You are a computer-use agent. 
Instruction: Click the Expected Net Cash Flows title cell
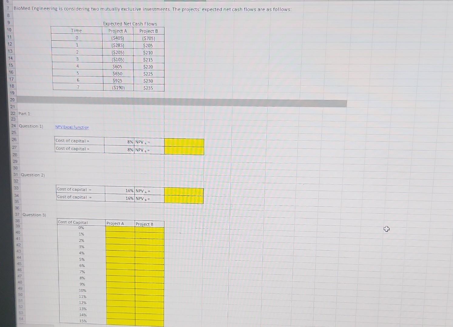click(130, 24)
